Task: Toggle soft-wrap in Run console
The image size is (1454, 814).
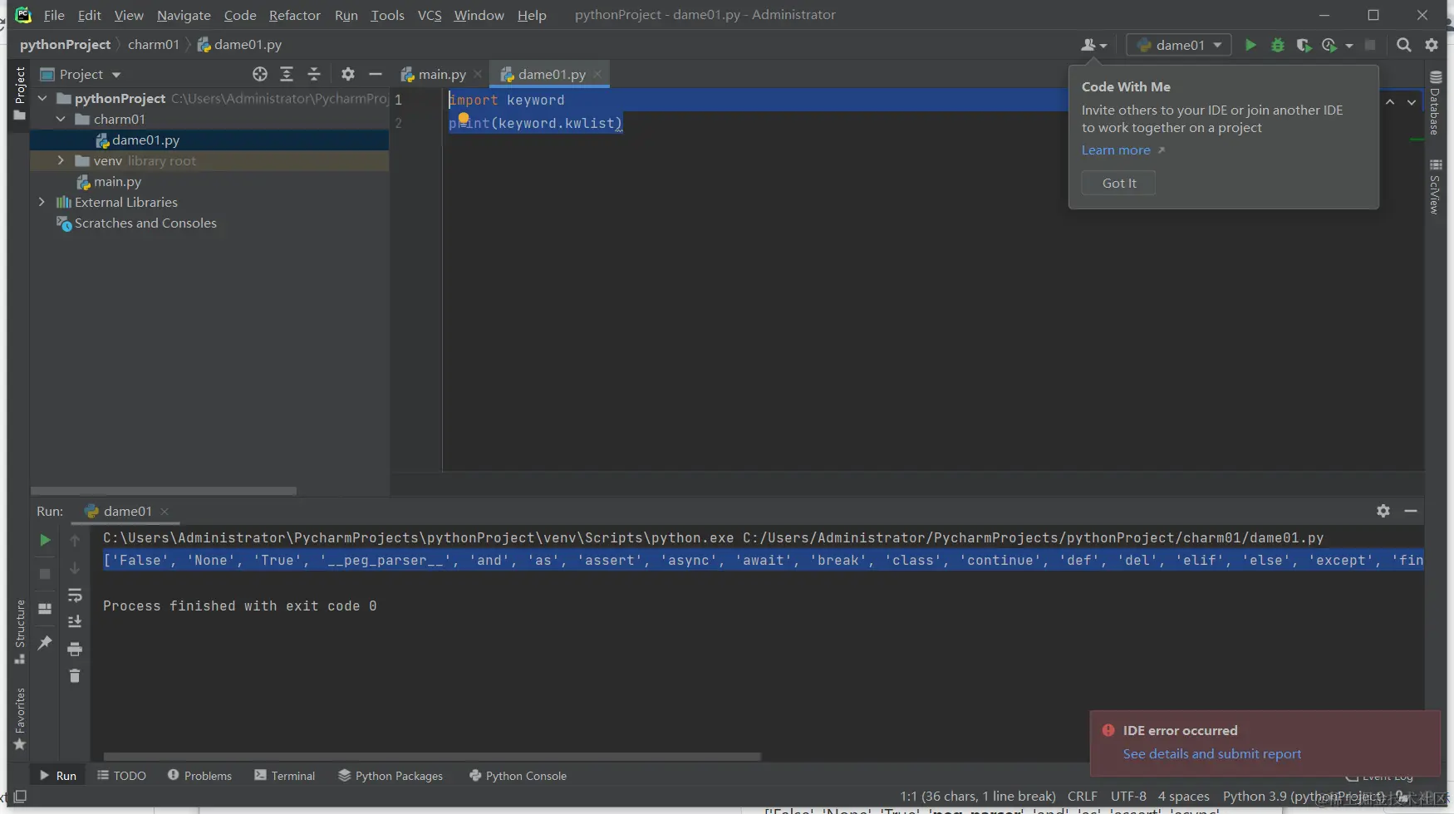Action: 75,596
